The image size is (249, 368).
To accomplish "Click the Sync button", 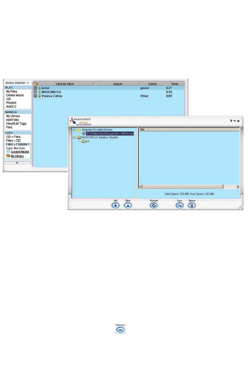I will [x=180, y=205].
